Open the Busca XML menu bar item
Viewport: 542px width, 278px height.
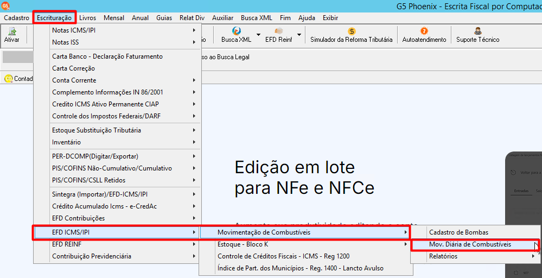point(257,17)
